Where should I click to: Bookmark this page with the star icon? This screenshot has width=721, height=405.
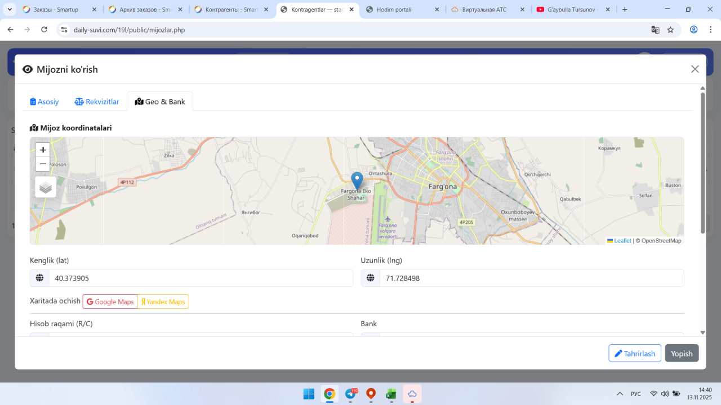(x=670, y=30)
